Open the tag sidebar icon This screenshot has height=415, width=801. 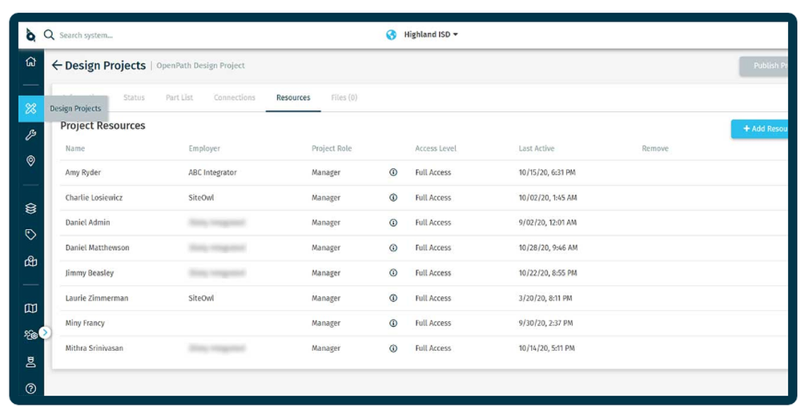click(30, 235)
